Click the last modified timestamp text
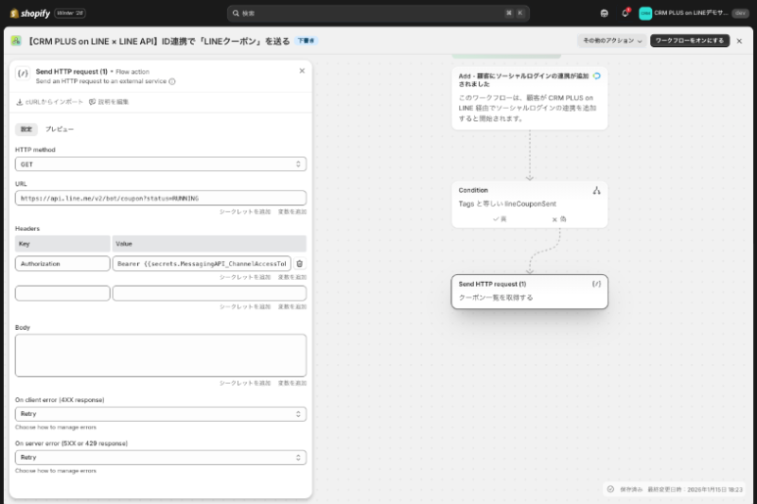Image resolution: width=757 pixels, height=504 pixels. click(695, 490)
